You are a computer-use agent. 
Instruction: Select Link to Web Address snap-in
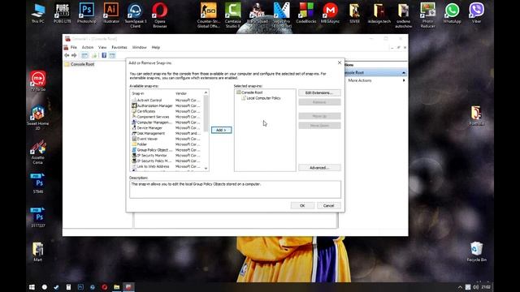(153, 166)
